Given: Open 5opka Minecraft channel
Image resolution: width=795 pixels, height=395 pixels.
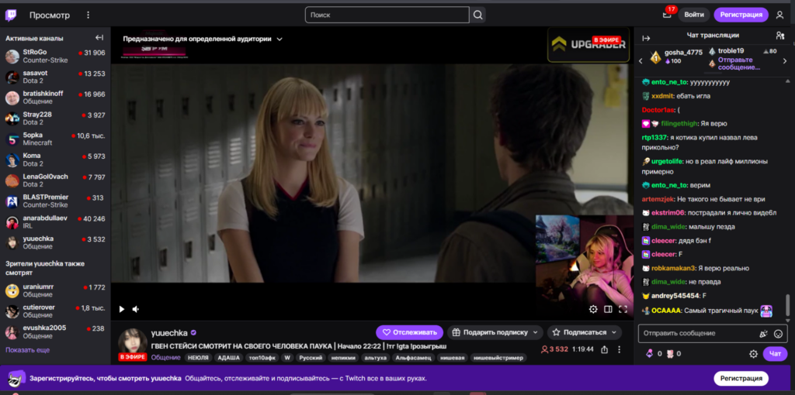Looking at the screenshot, I should tap(55, 139).
